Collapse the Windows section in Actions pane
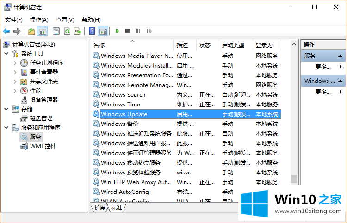Viewport: 347px width, 223px height. click(341, 81)
